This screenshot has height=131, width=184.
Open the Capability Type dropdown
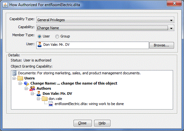105,20
